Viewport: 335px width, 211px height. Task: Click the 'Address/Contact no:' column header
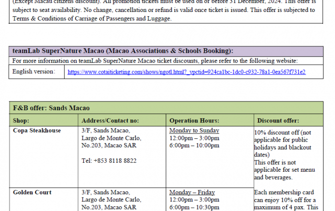110,121
